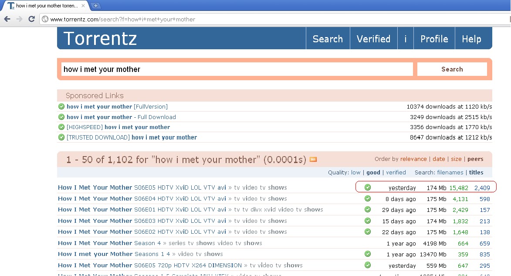Order results by size
The image size is (511, 276).
click(456, 159)
